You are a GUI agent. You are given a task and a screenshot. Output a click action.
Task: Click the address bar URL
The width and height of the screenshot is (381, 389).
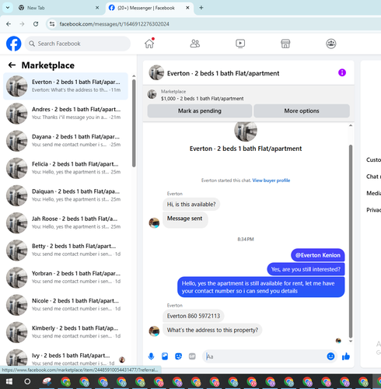pyautogui.click(x=114, y=24)
